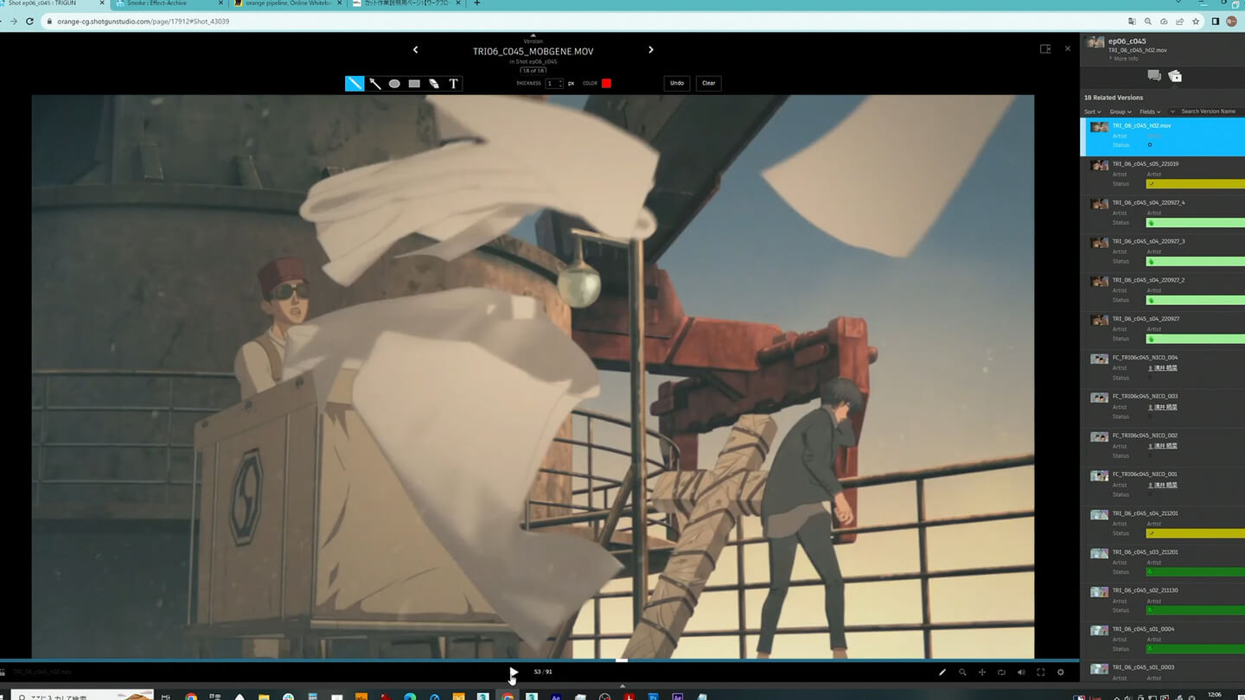This screenshot has width=1245, height=700.
Task: Click the Undo button
Action: click(x=677, y=83)
